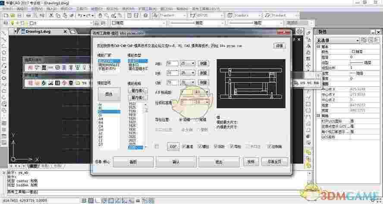
Task: Select the Rectangle tool in draw toolbar
Action: 4,59
